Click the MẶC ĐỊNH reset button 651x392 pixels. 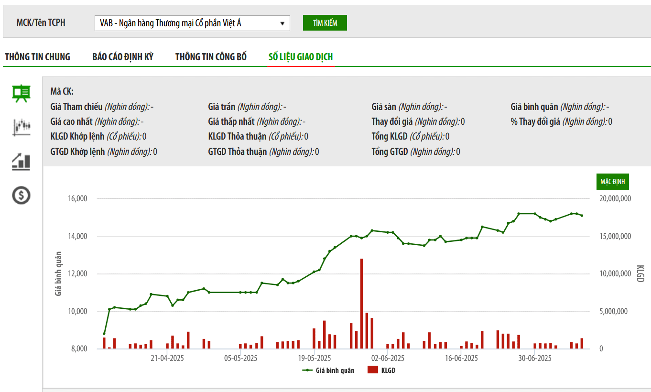tap(615, 182)
